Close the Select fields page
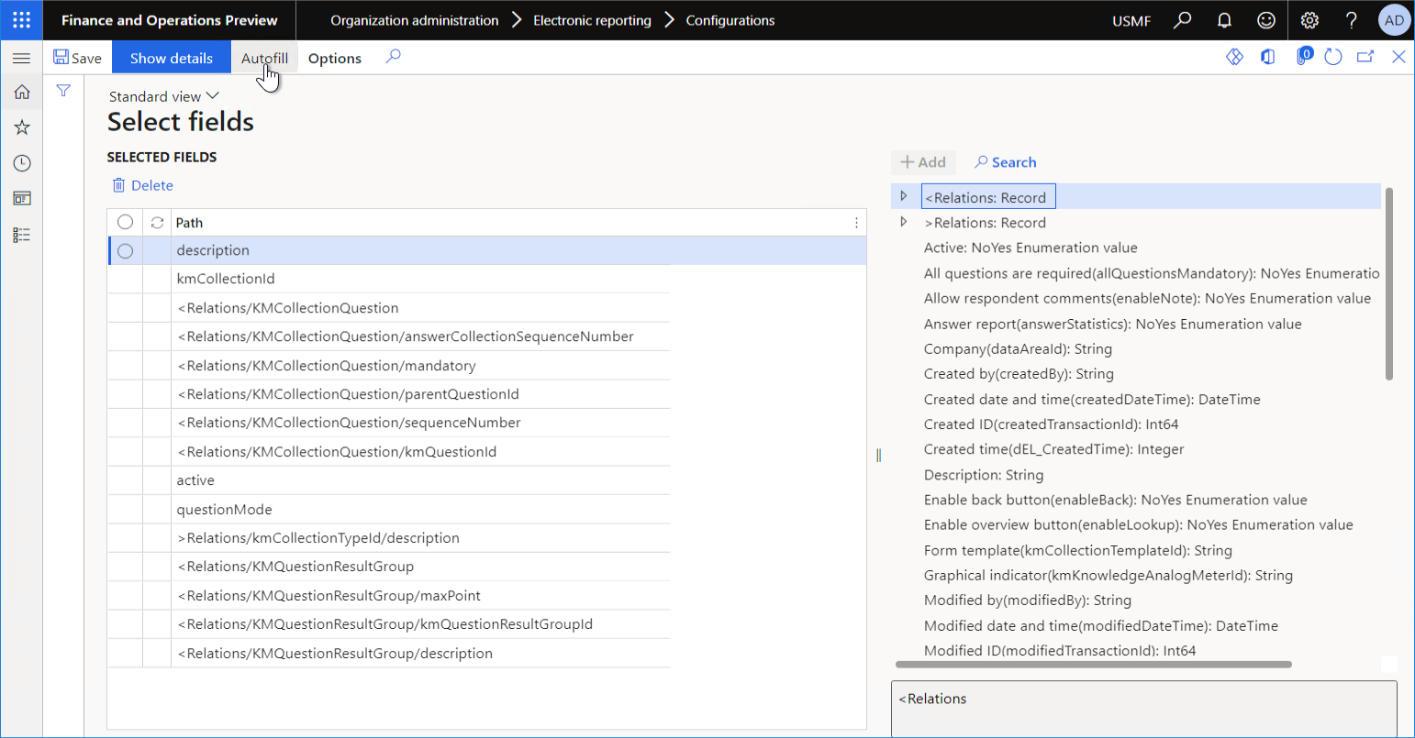Screen dimensions: 1415x738 point(1398,57)
